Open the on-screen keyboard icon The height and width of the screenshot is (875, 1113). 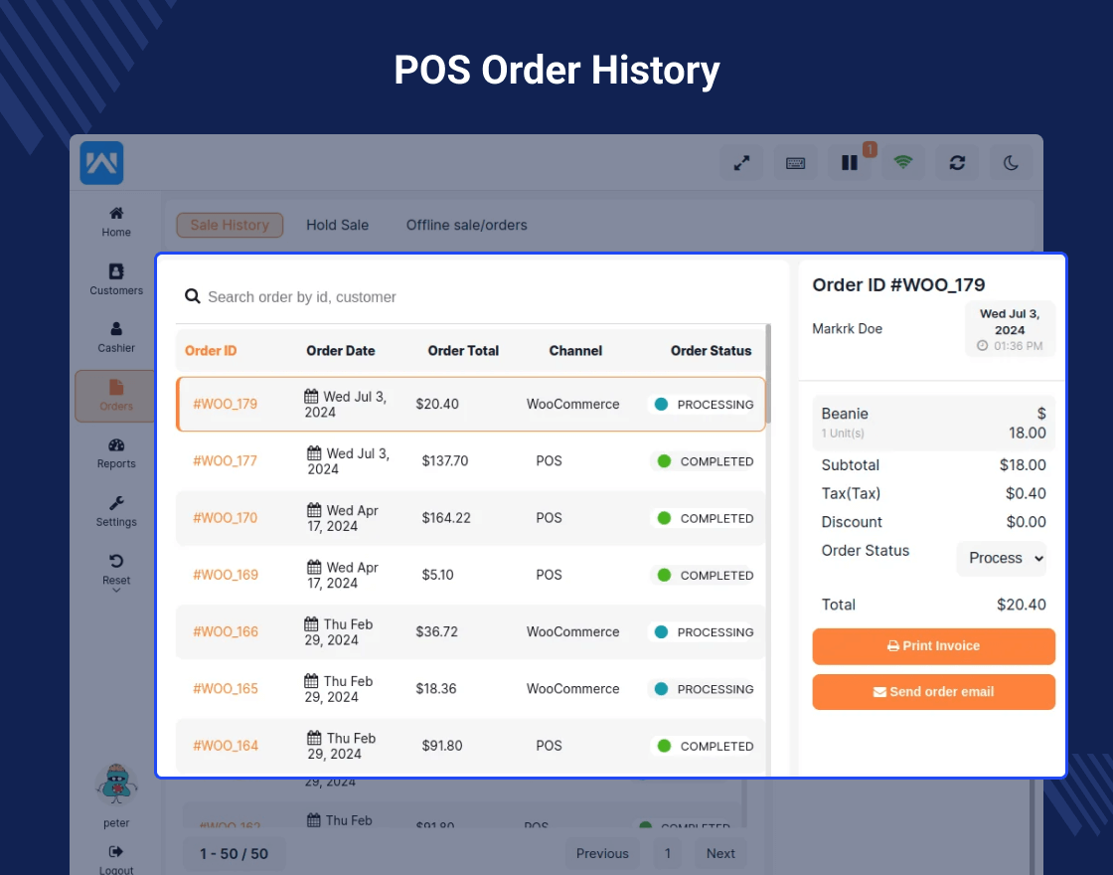(x=795, y=162)
